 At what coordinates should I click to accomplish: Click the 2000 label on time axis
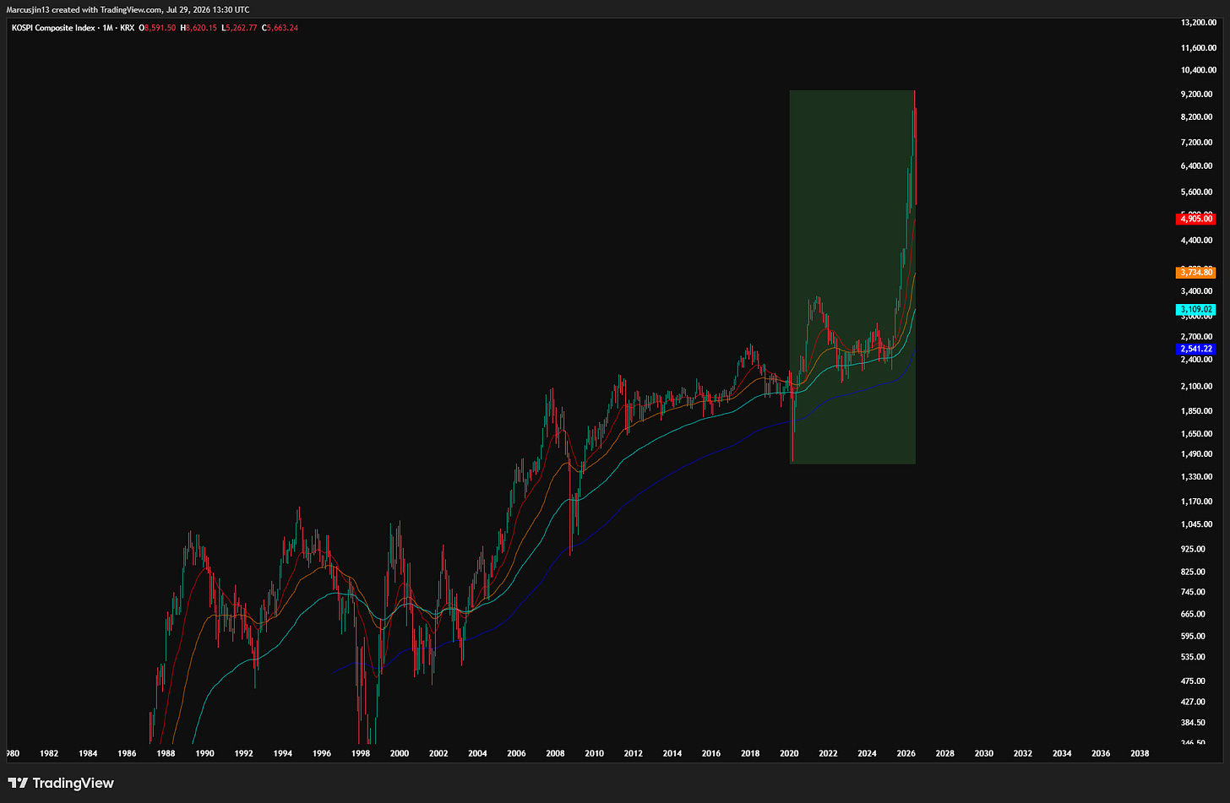pos(399,753)
